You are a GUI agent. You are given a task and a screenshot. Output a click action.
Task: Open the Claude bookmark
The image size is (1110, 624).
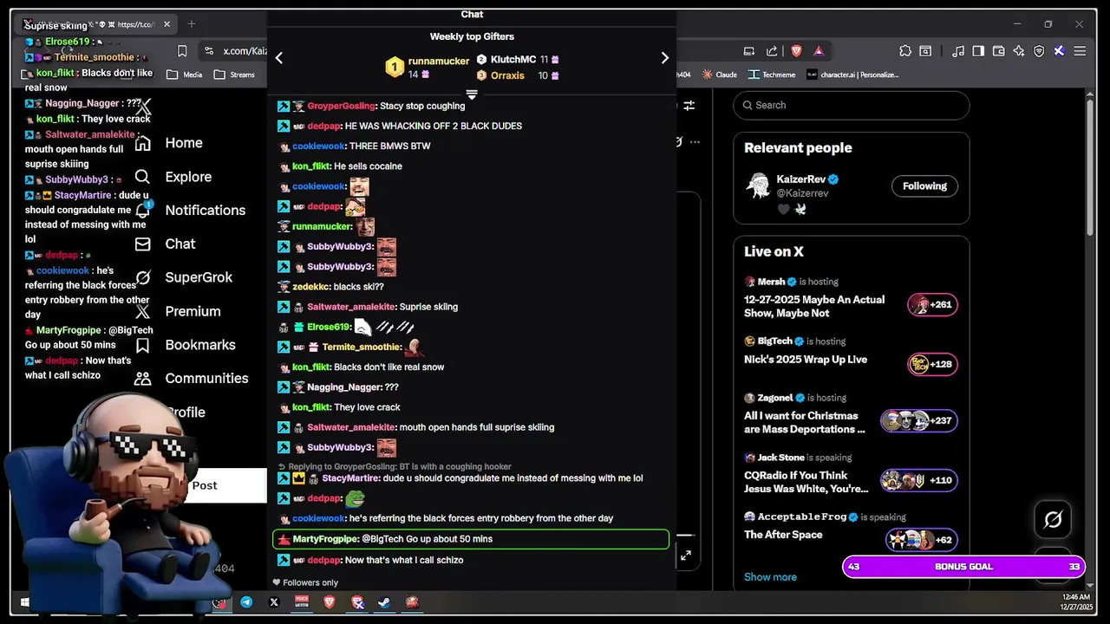tap(719, 75)
